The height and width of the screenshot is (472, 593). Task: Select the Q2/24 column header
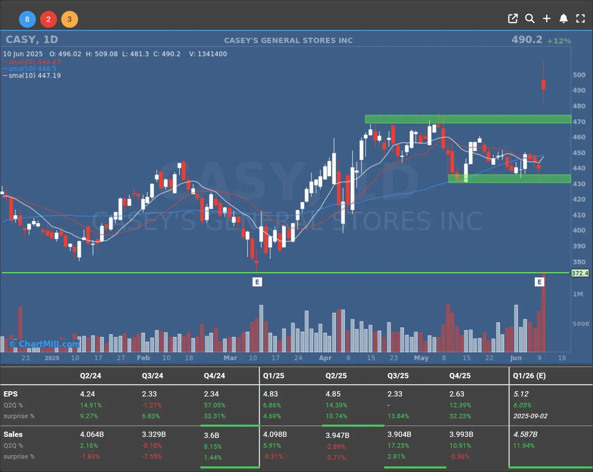click(x=90, y=376)
